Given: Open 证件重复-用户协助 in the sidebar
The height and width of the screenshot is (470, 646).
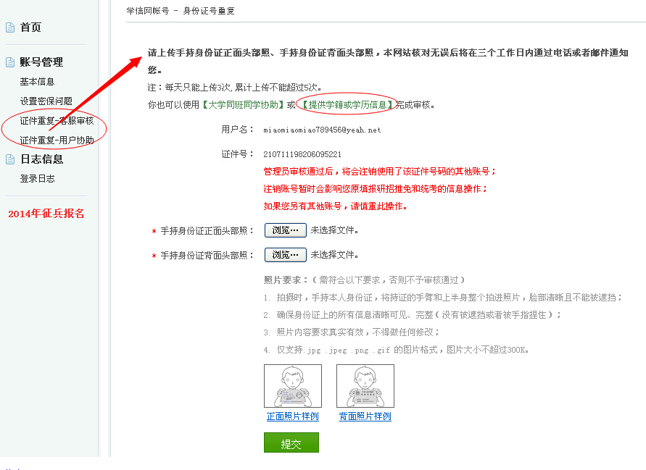Looking at the screenshot, I should point(57,140).
